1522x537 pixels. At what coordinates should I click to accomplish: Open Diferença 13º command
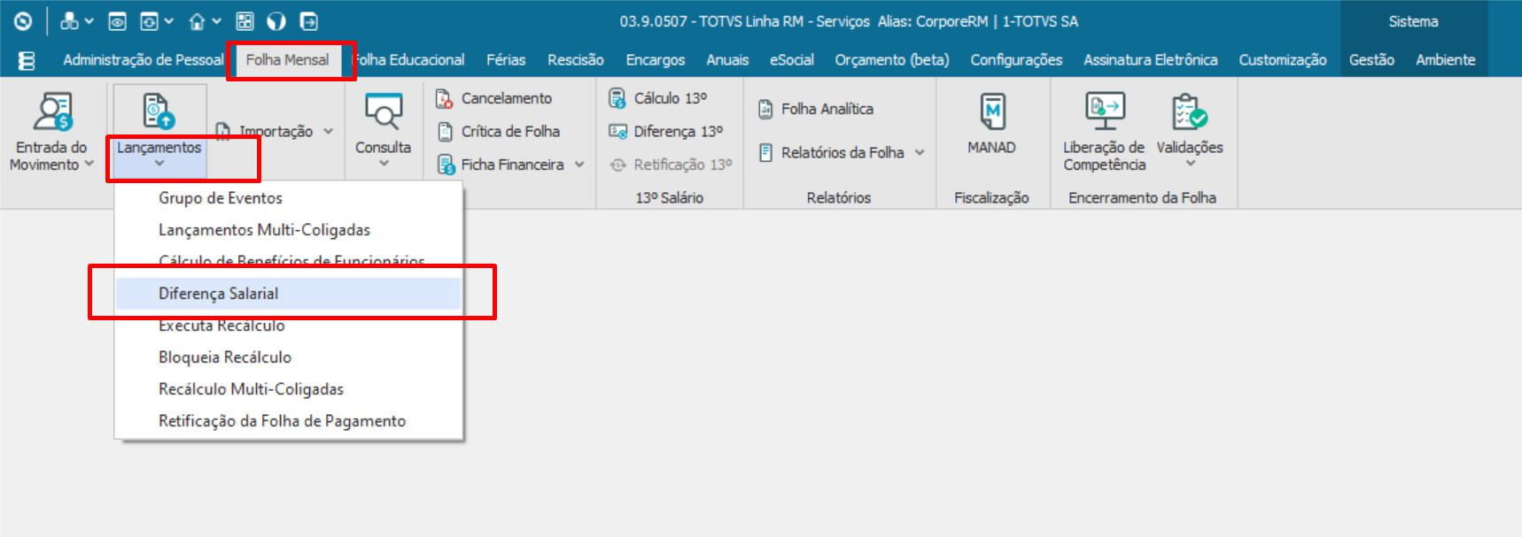[679, 132]
